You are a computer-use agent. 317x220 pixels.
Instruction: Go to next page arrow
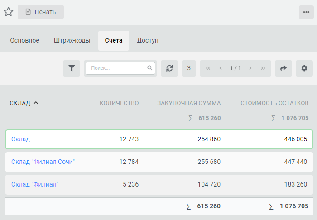click(x=250, y=68)
